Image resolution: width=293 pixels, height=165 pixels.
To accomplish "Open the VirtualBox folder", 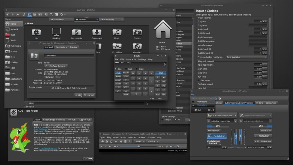I will tap(117, 48).
